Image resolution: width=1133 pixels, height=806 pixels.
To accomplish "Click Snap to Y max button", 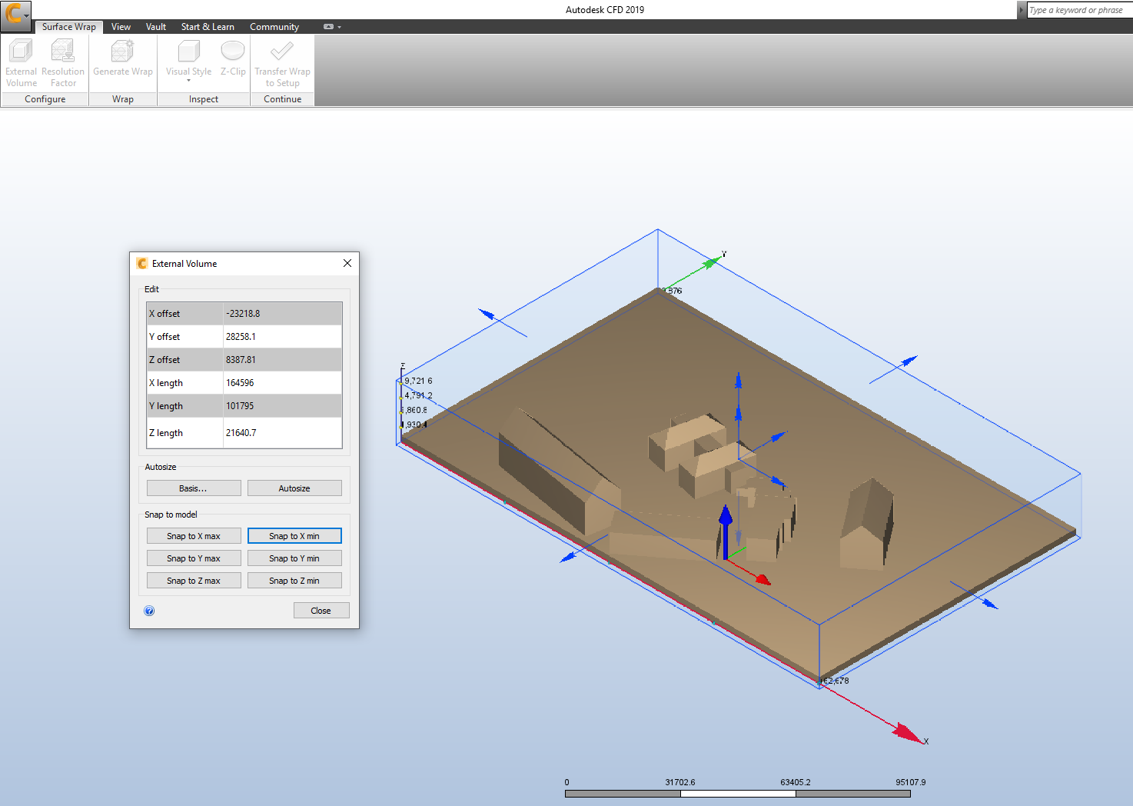I will 194,558.
